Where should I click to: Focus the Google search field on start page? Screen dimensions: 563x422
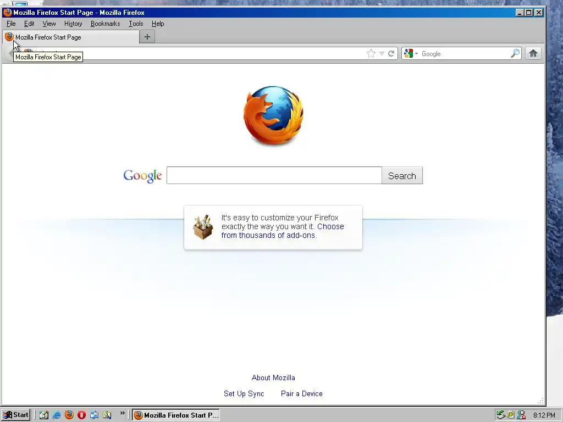click(x=274, y=175)
